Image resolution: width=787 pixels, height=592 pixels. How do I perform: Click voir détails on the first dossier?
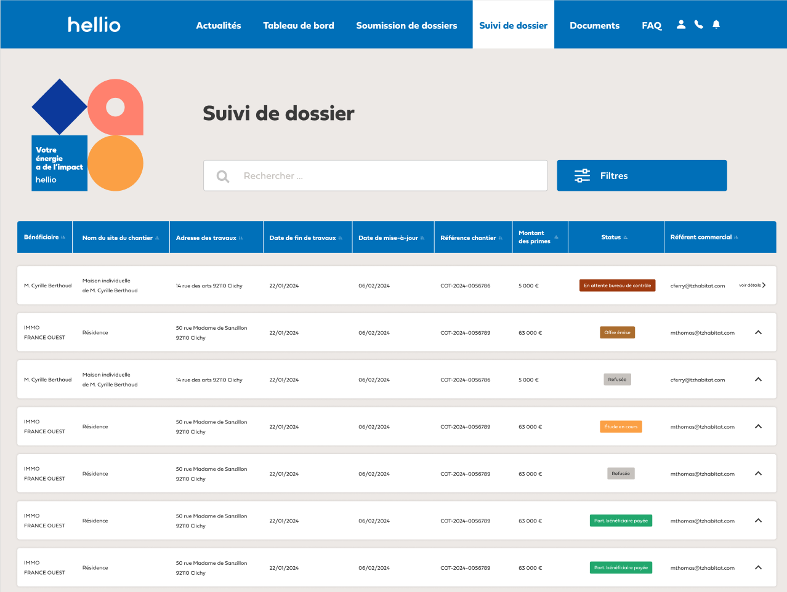pos(752,285)
